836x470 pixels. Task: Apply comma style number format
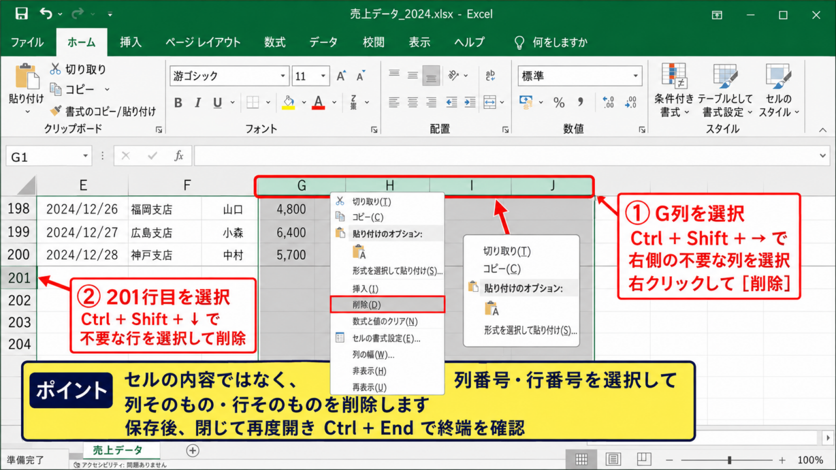(580, 102)
